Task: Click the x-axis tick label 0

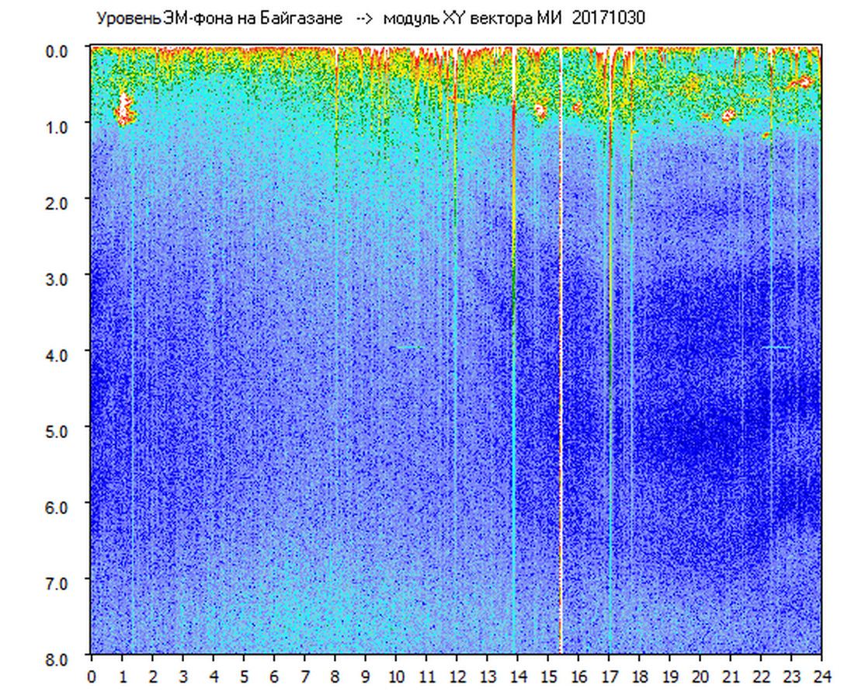Action: [92, 676]
